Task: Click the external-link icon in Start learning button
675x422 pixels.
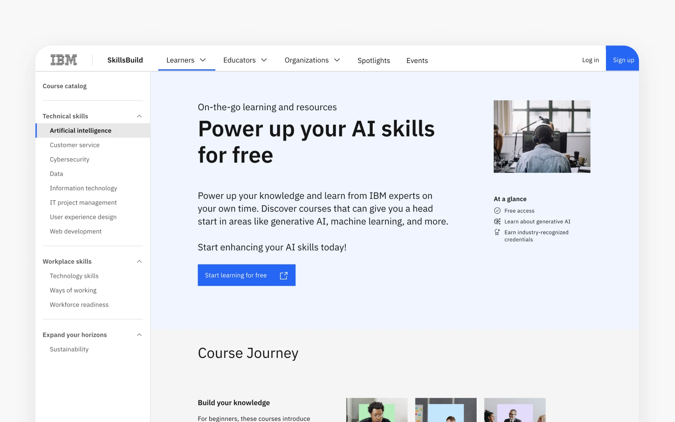Action: click(284, 275)
